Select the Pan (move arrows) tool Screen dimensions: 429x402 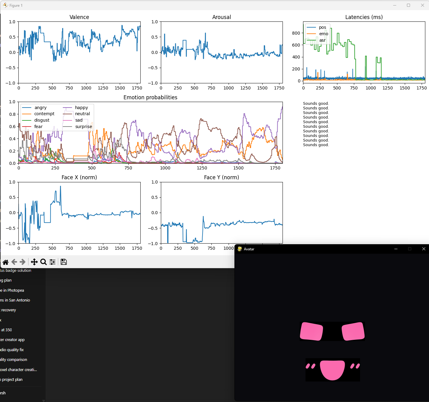[34, 262]
